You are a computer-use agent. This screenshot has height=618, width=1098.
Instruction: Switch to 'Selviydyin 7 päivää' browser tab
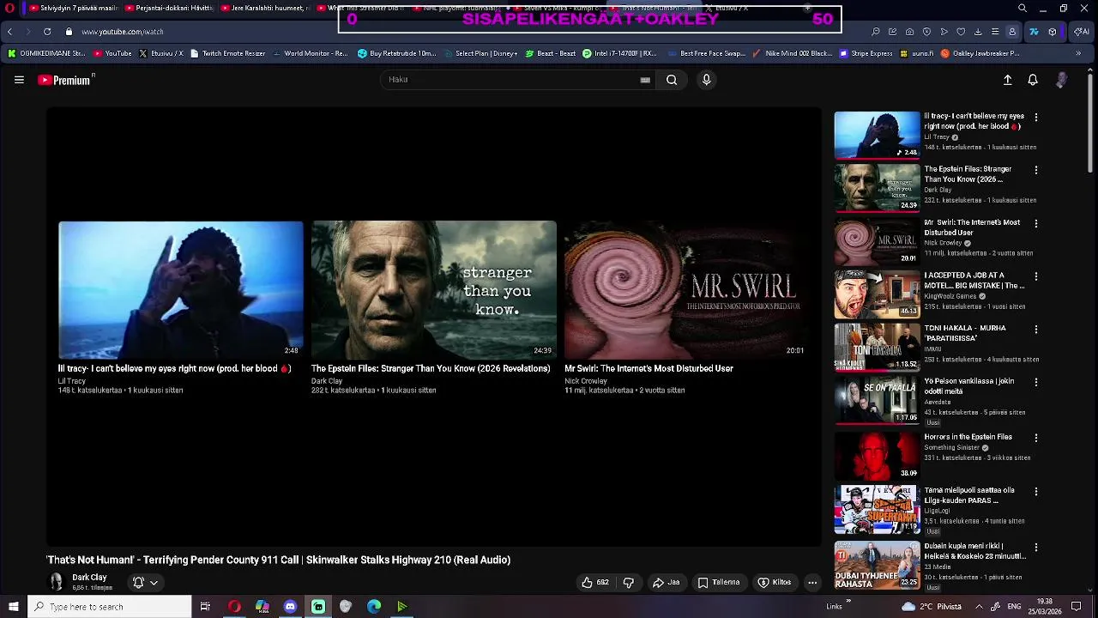pyautogui.click(x=73, y=9)
